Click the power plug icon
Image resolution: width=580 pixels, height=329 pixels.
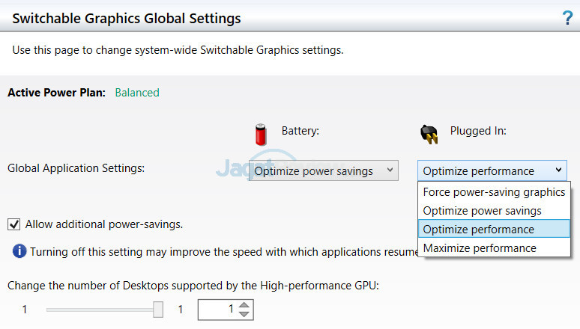pos(429,134)
